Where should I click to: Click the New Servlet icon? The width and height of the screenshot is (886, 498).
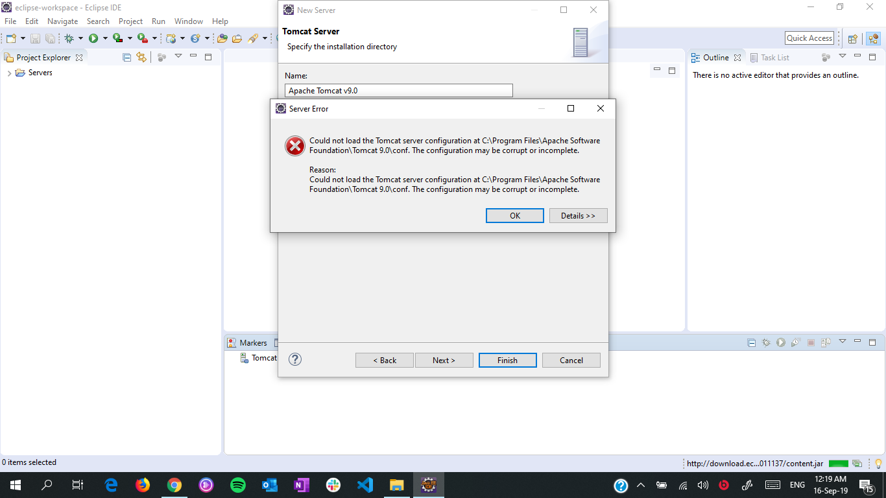[195, 38]
